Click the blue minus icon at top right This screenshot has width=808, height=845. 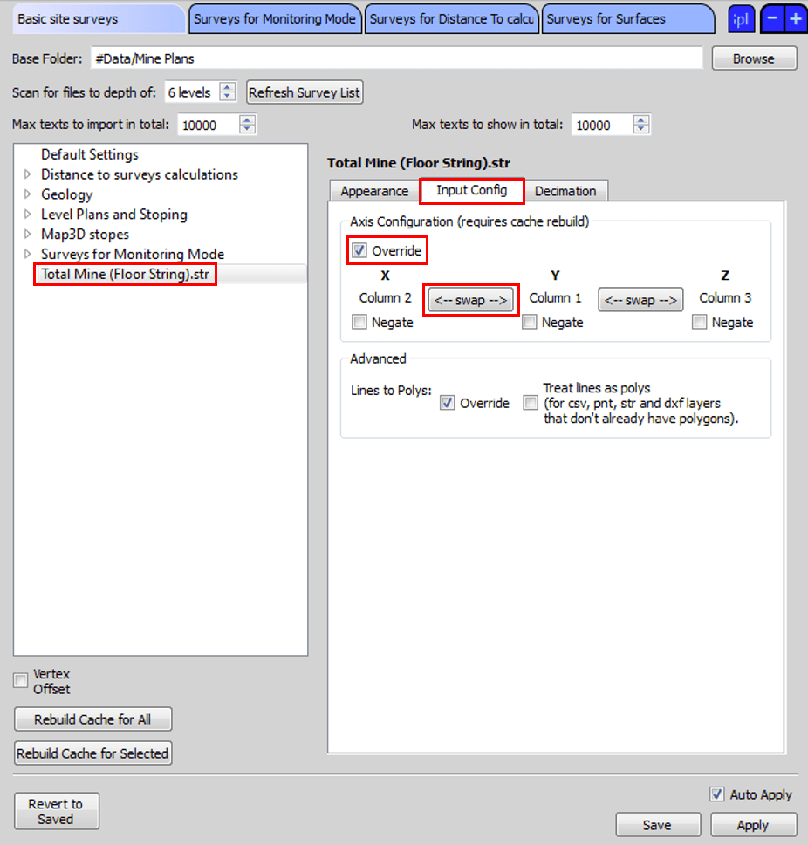tap(771, 17)
